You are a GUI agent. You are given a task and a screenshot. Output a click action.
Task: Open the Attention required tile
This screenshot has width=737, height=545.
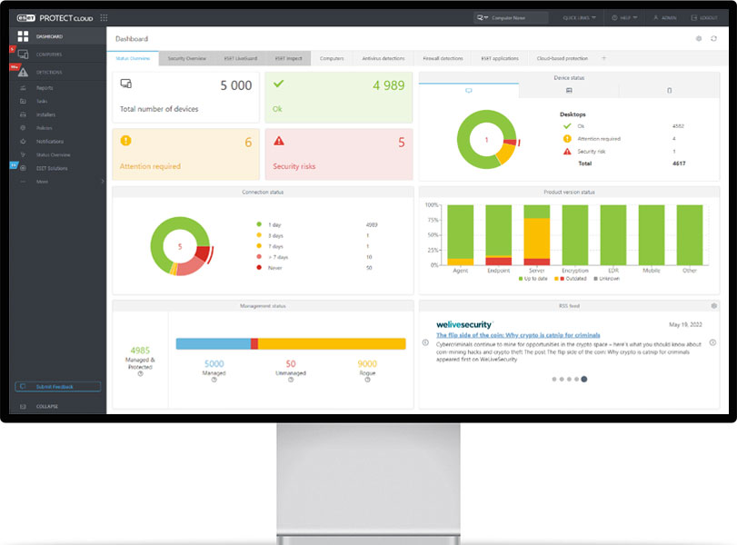pyautogui.click(x=185, y=154)
